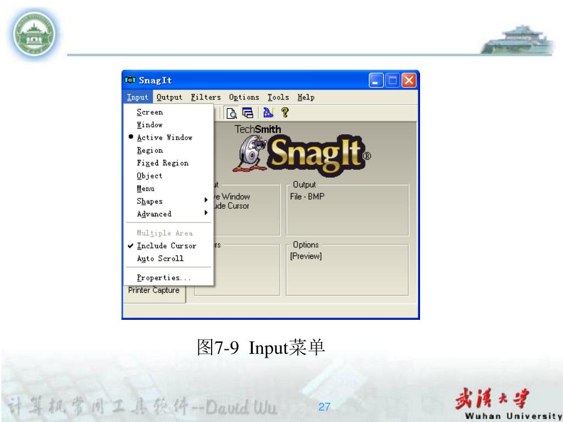Expand the Shapes submenu

point(169,201)
